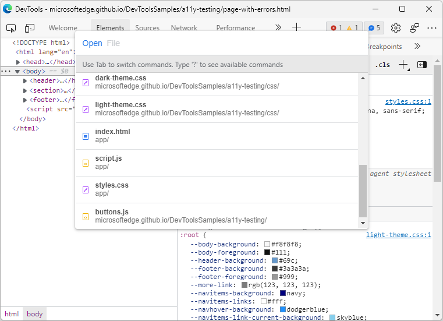443x321 pixels.
Task: Toggle the computed styles sidebar icon
Action: tap(422, 65)
